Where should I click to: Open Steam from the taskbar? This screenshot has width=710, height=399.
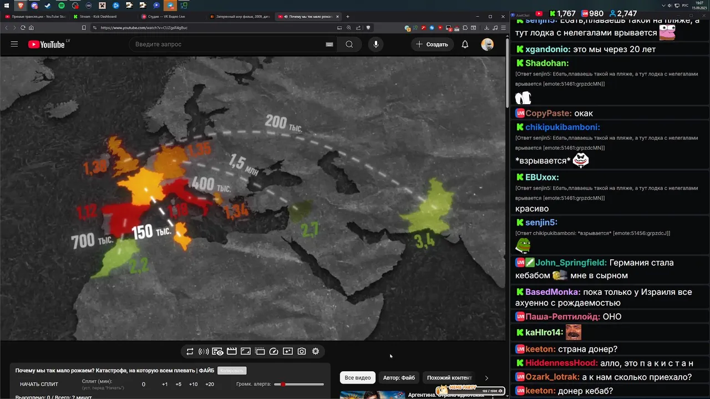(x=48, y=6)
